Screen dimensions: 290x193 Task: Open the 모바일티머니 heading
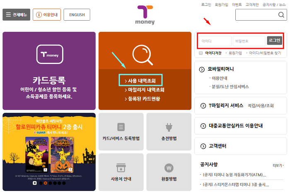pyautogui.click(x=221, y=69)
